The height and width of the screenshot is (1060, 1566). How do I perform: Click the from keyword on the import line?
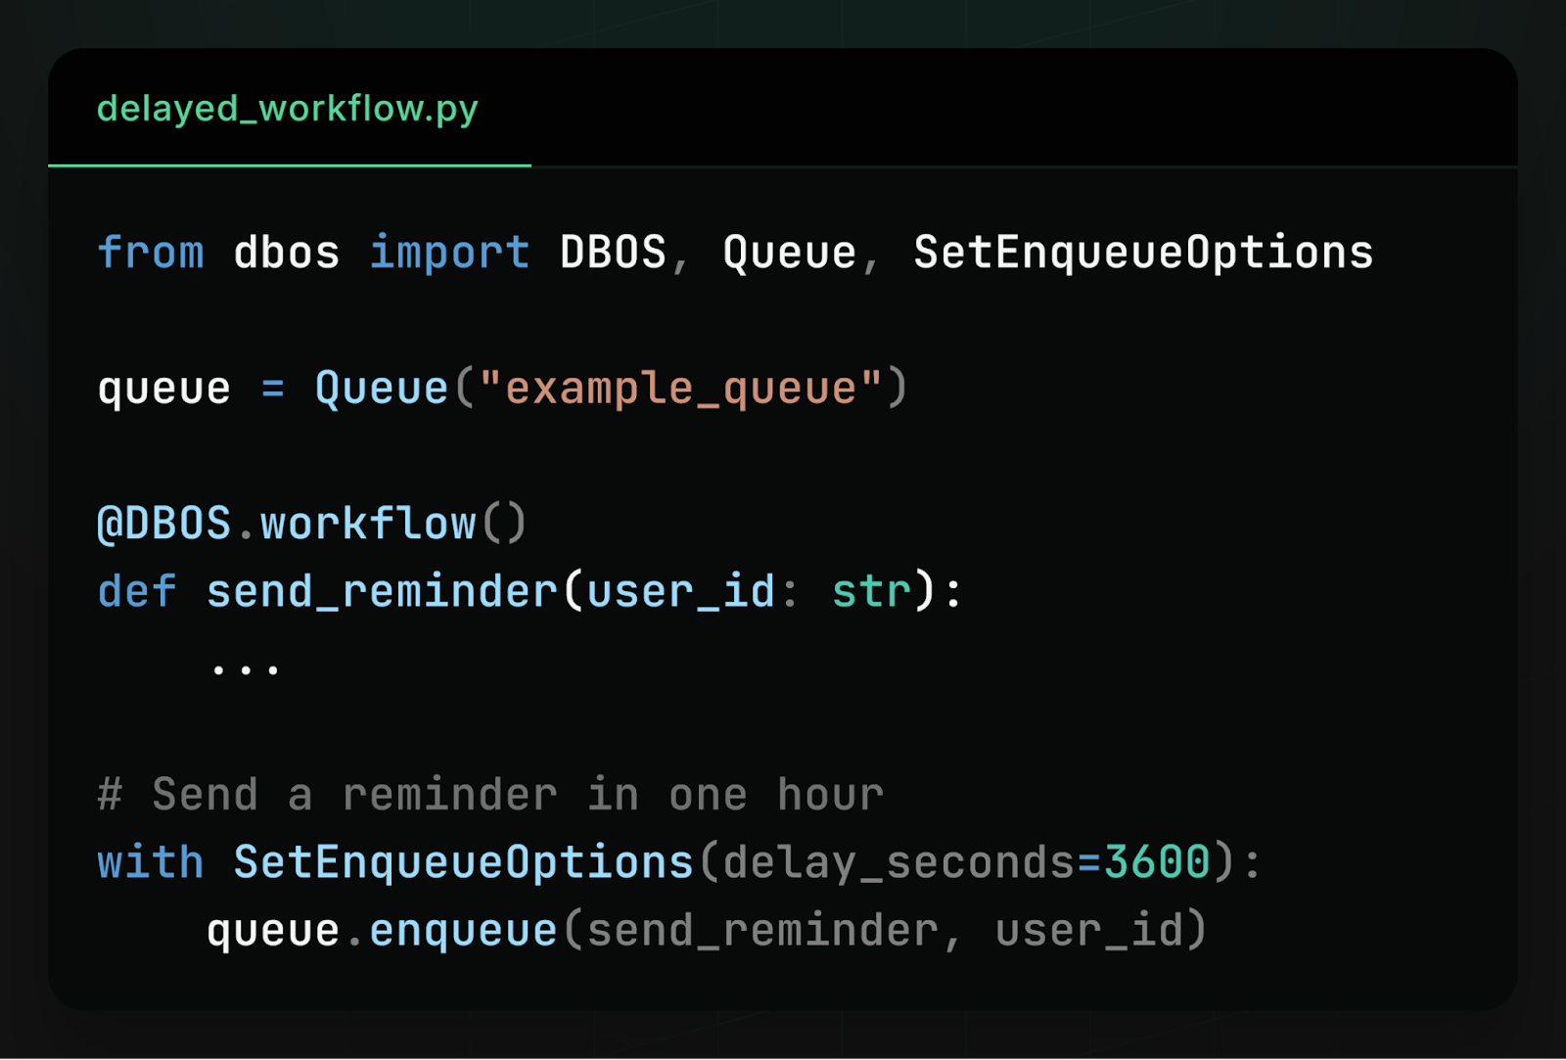(x=151, y=252)
